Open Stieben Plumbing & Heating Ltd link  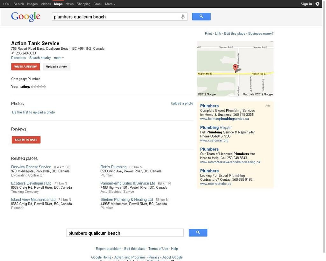coord(127,199)
